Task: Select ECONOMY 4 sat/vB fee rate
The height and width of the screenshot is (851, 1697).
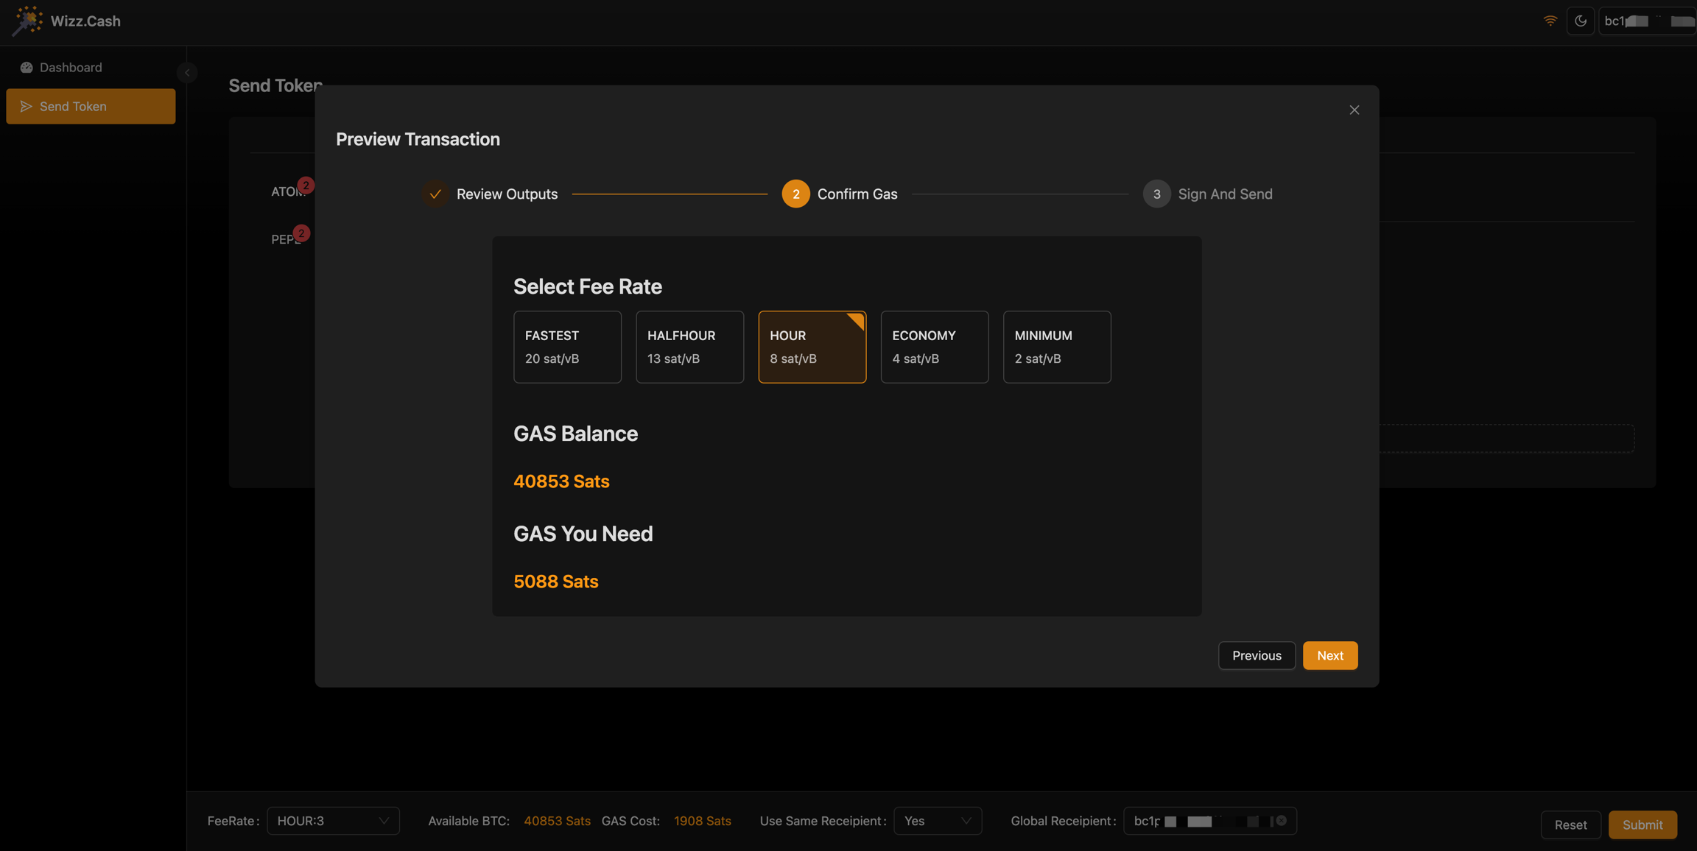Action: point(934,347)
